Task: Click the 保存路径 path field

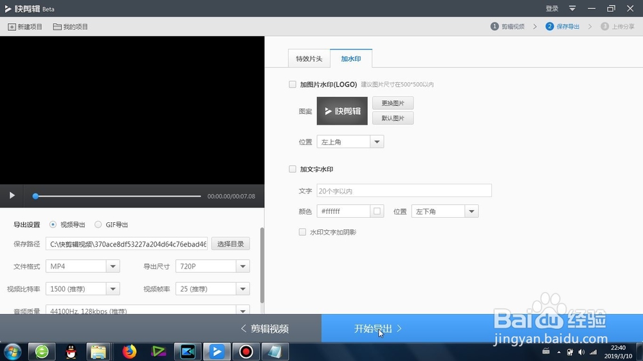Action: [127, 244]
